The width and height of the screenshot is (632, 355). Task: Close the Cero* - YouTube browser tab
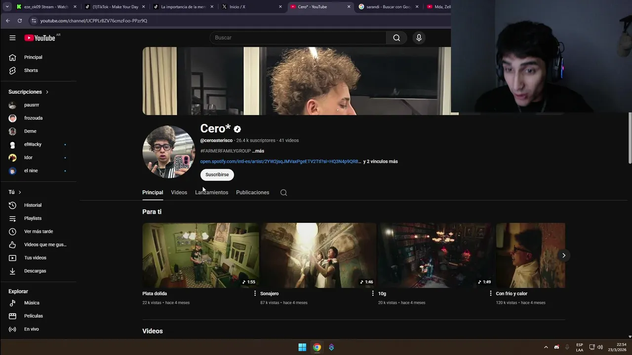[x=349, y=7]
